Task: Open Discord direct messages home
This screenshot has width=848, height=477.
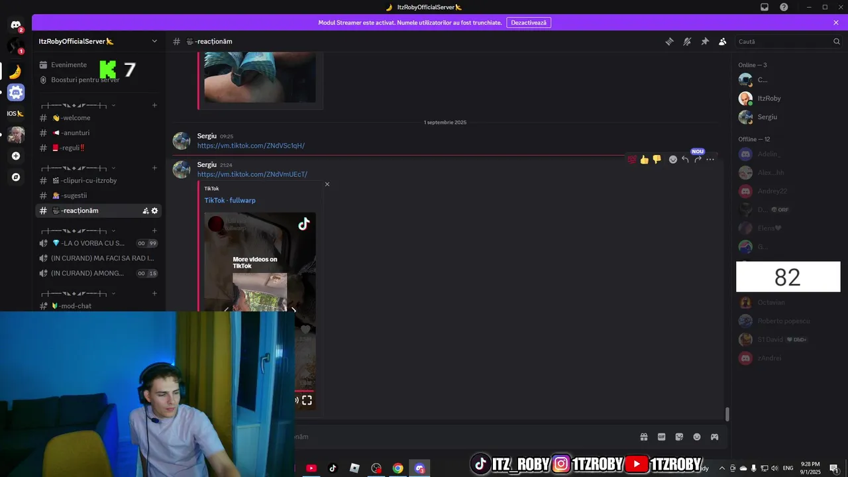Action: pos(16,25)
